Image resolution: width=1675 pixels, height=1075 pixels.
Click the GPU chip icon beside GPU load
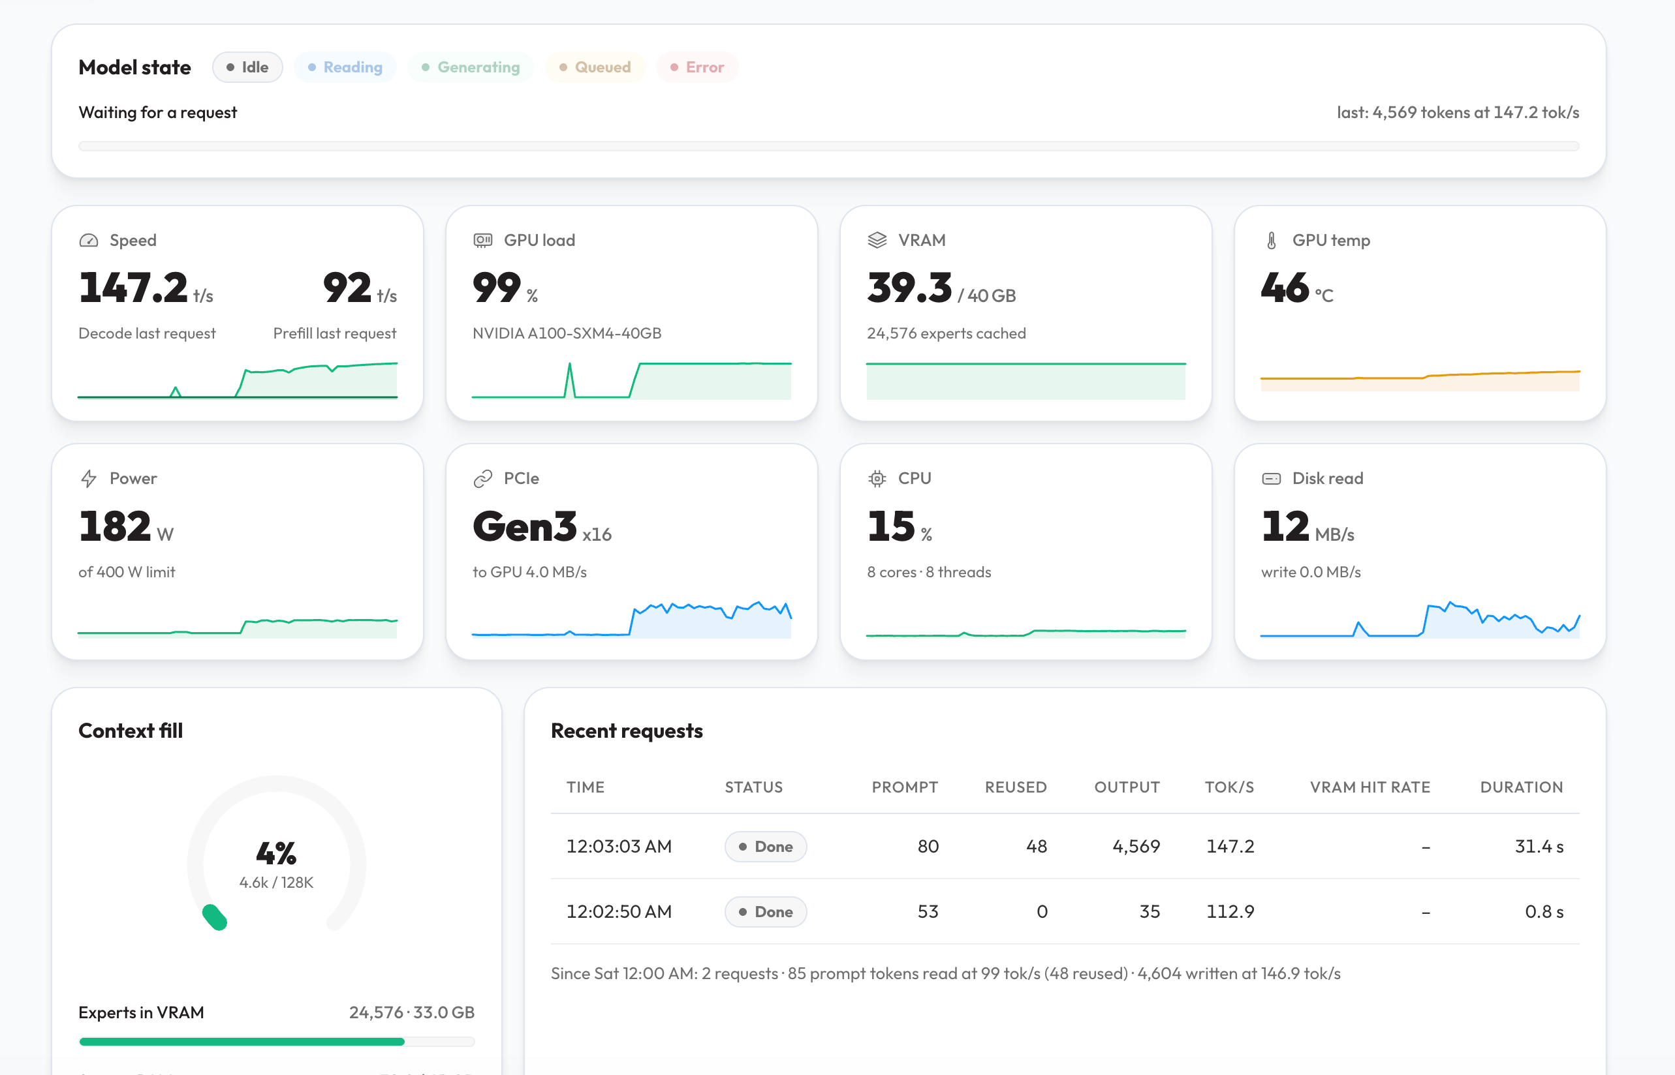pos(482,240)
